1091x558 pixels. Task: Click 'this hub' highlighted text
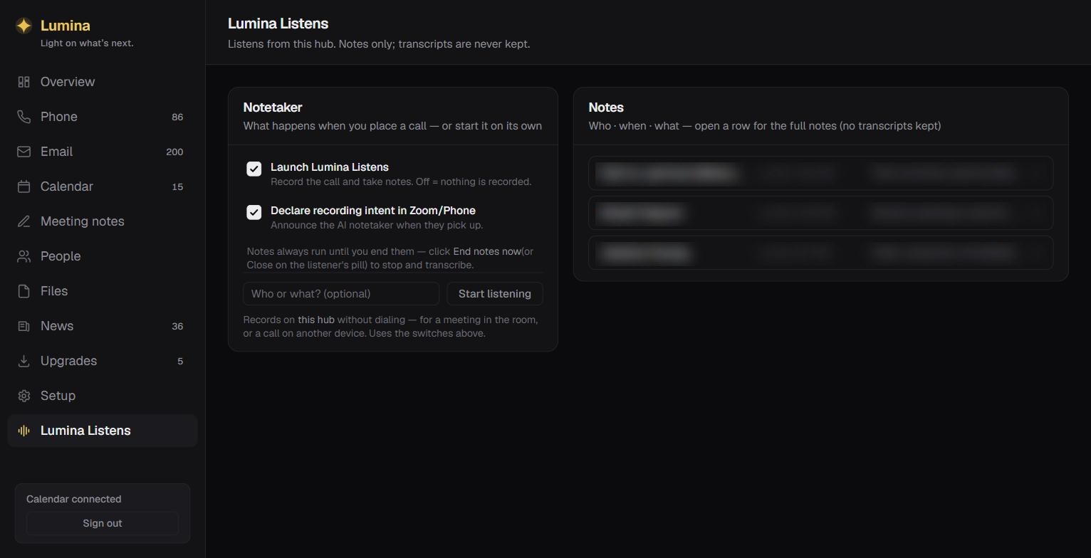coord(316,320)
